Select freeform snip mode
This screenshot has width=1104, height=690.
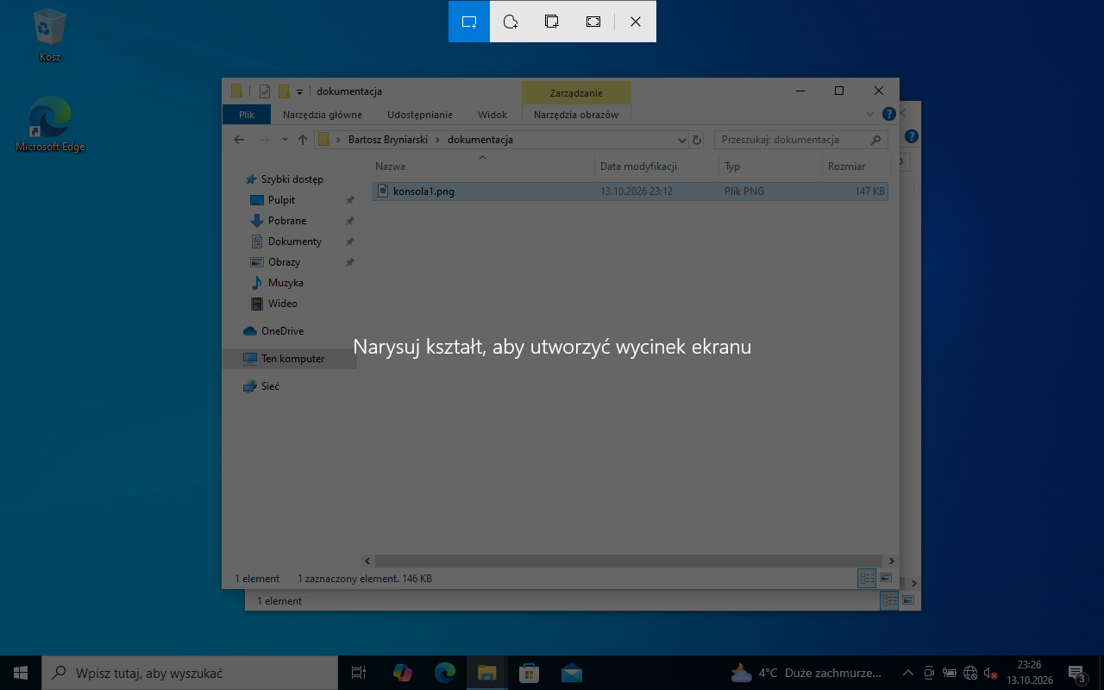[x=511, y=22]
